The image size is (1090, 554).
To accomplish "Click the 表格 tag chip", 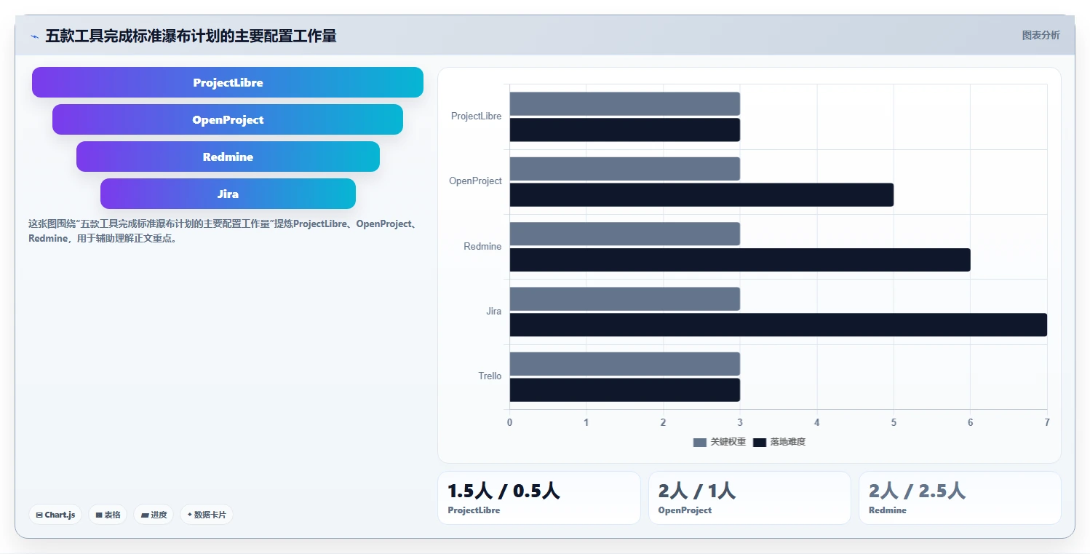I will [x=108, y=515].
